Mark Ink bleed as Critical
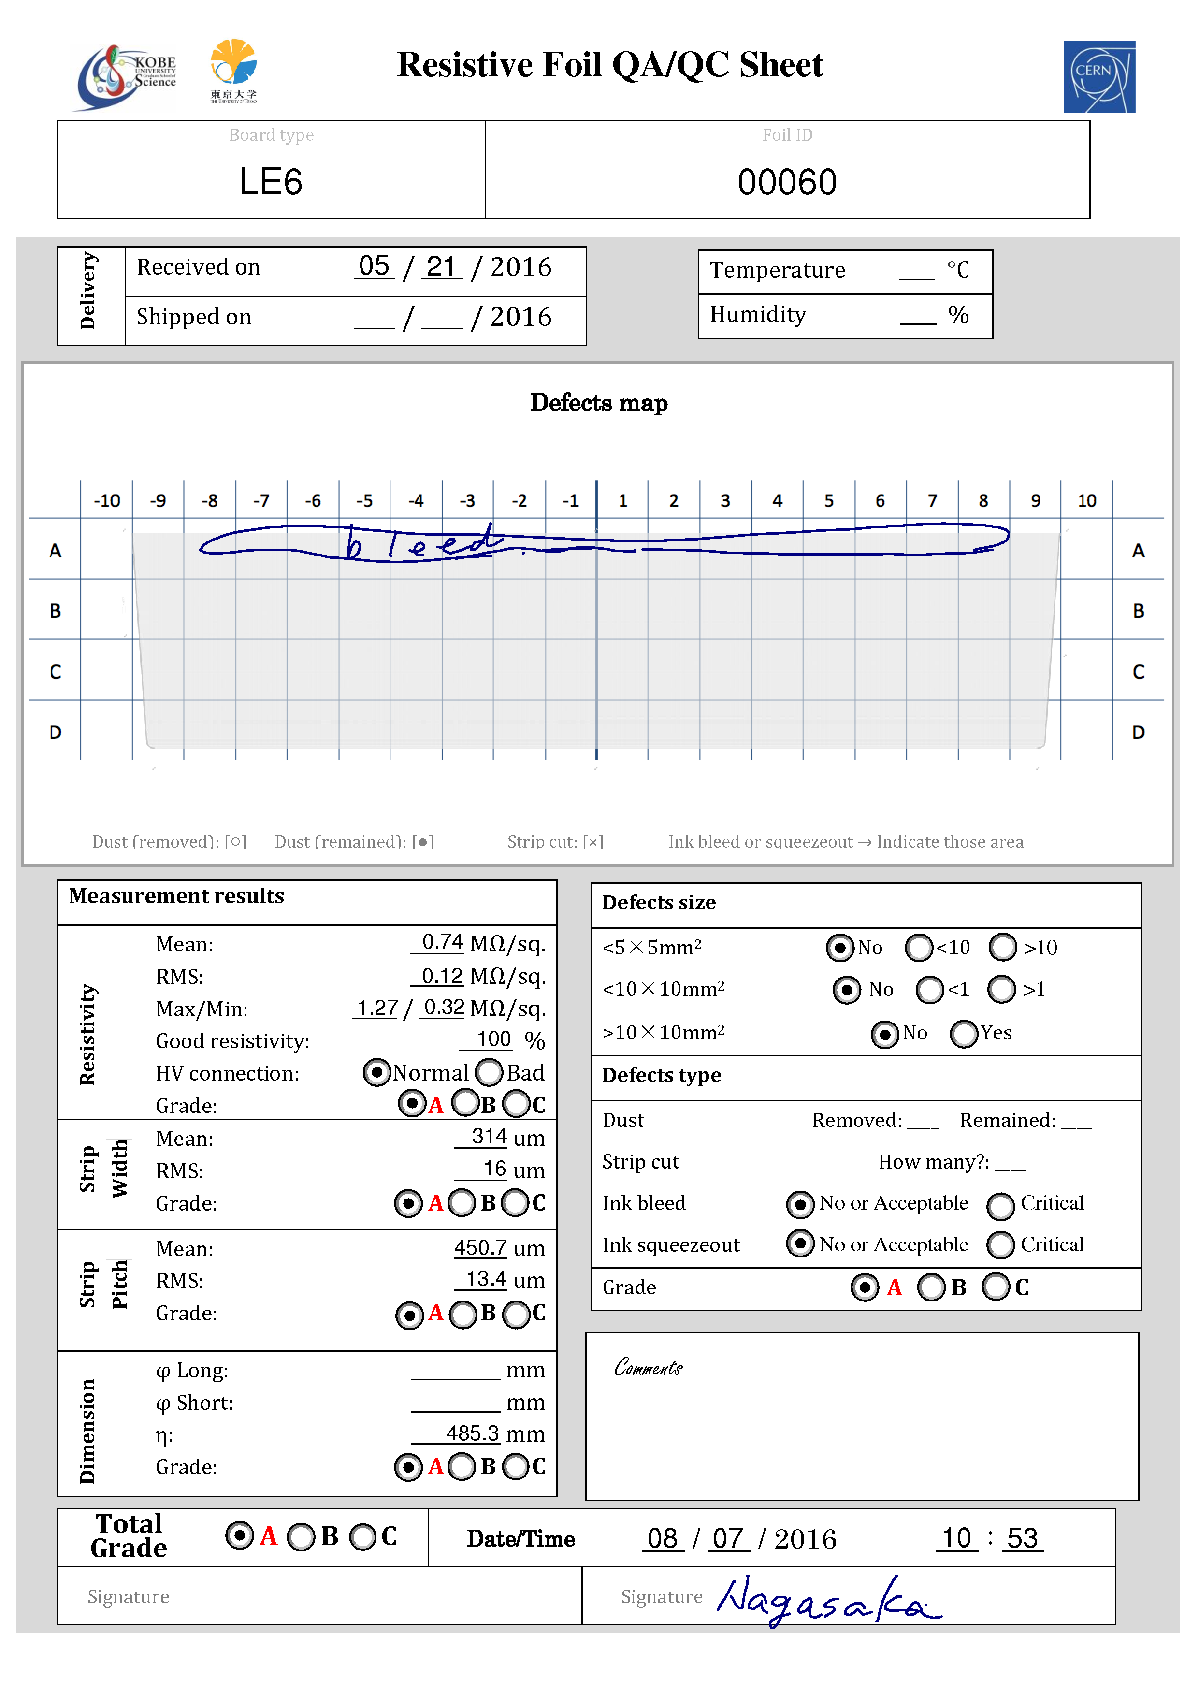Screen dimensions: 1199x1696 1000,1206
